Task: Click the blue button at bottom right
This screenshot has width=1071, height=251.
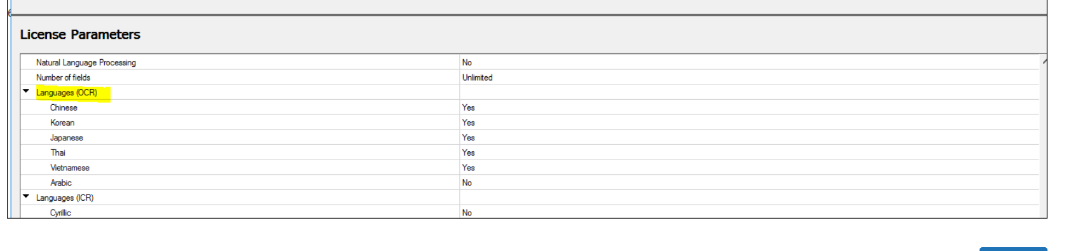Action: click(x=1013, y=249)
